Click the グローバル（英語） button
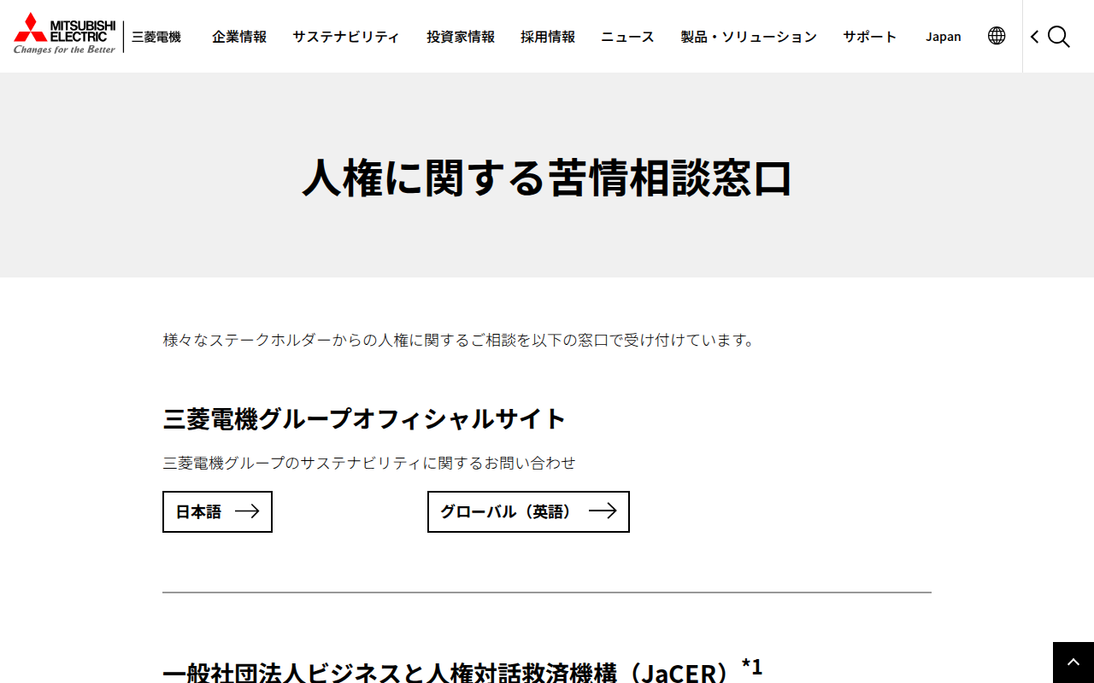Viewport: 1094px width, 683px height. click(528, 511)
